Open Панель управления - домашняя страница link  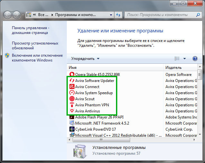pyautogui.click(x=31, y=30)
